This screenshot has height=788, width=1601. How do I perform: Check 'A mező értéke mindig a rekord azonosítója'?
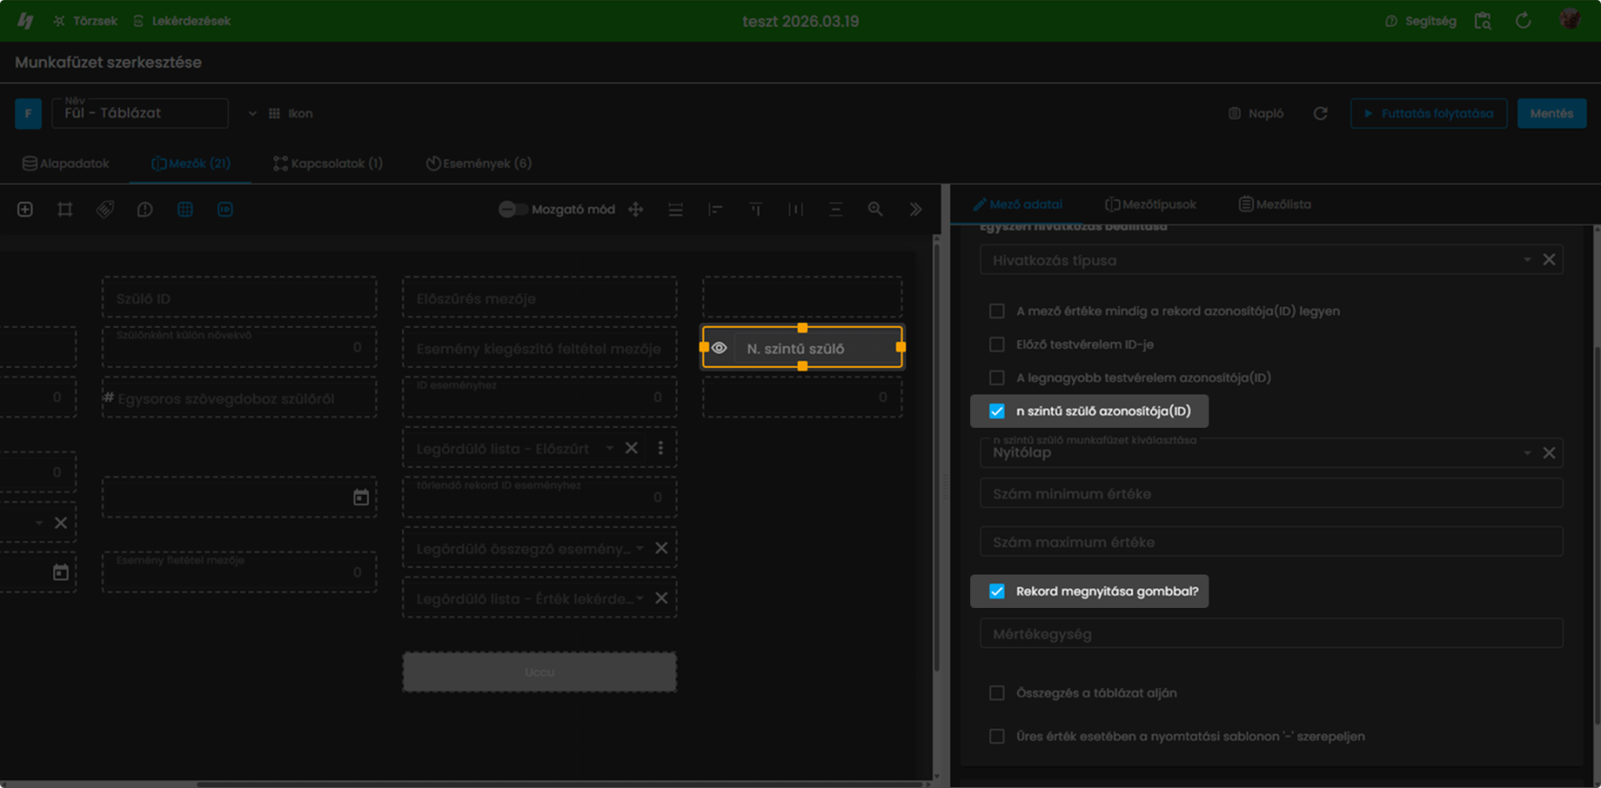[x=997, y=311]
